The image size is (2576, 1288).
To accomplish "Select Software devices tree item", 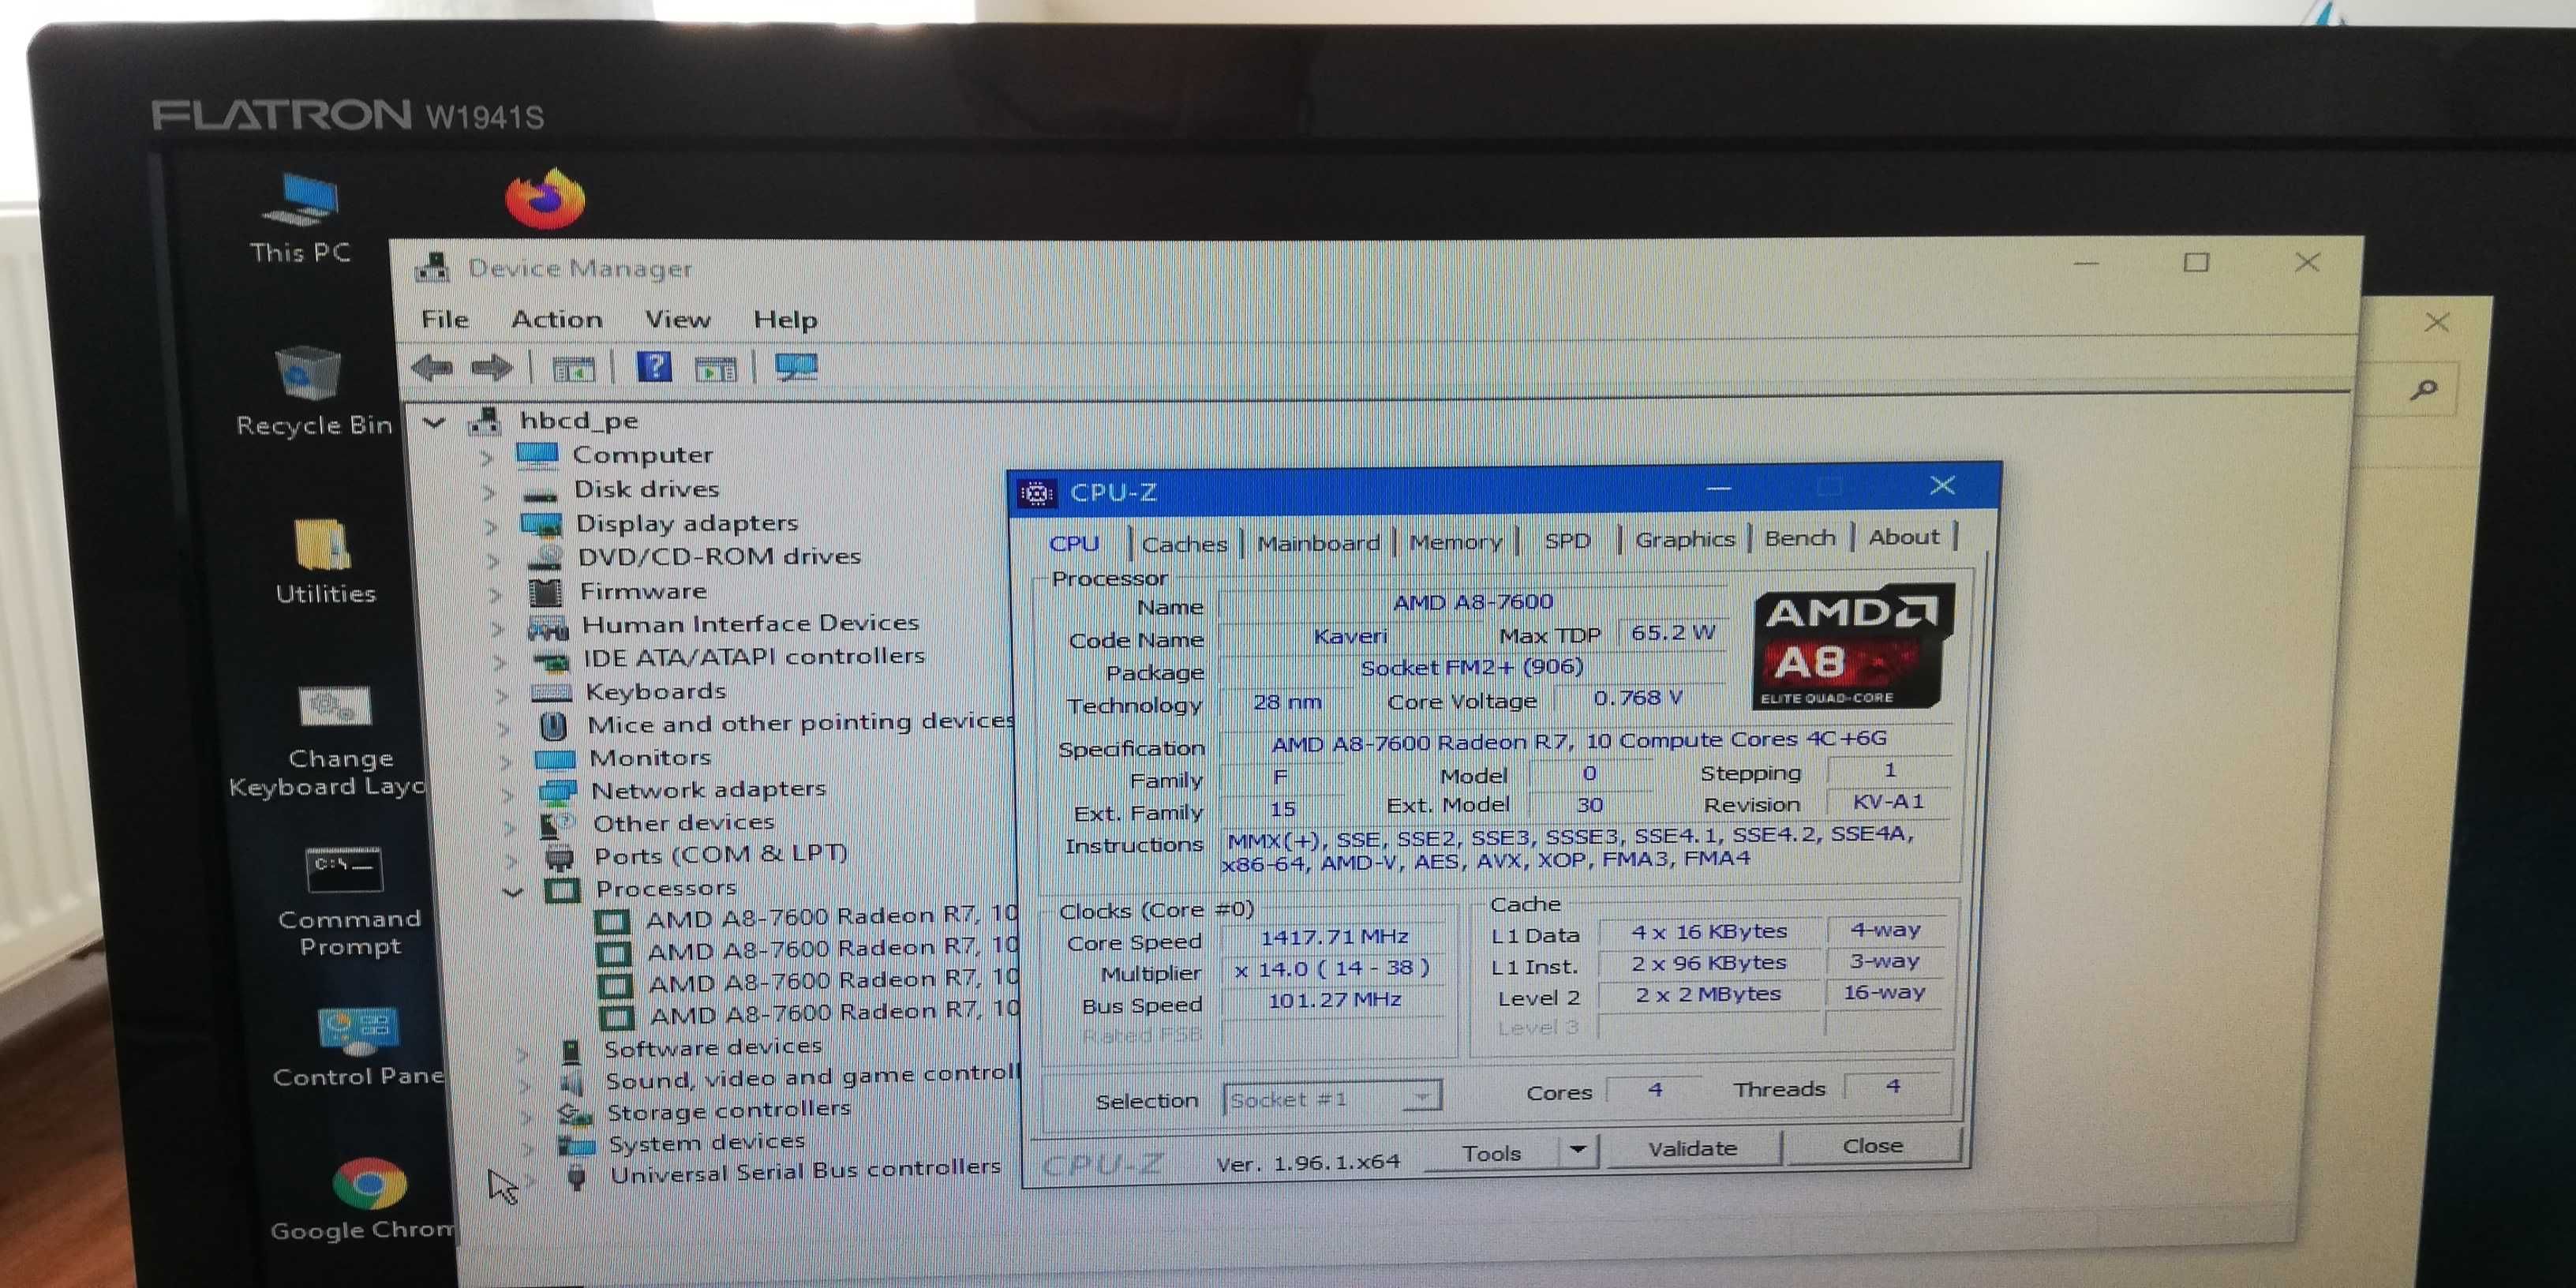I will (x=712, y=1048).
